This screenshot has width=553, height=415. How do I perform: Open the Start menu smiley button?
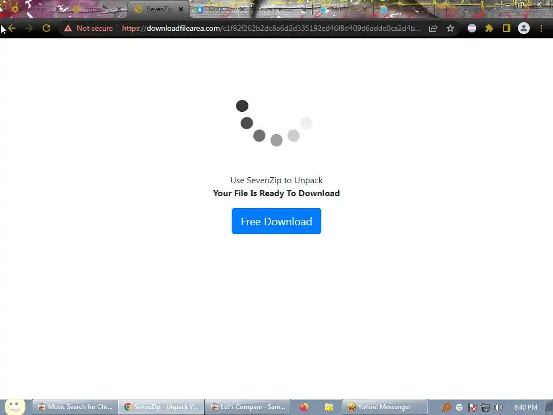pyautogui.click(x=15, y=406)
